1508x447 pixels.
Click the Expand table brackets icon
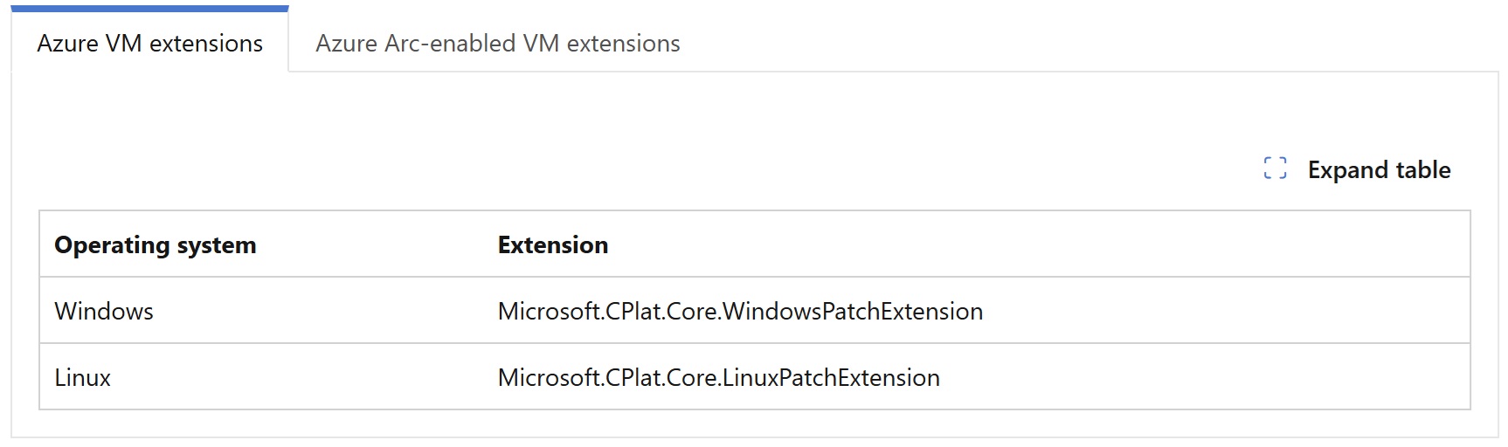tap(1275, 168)
